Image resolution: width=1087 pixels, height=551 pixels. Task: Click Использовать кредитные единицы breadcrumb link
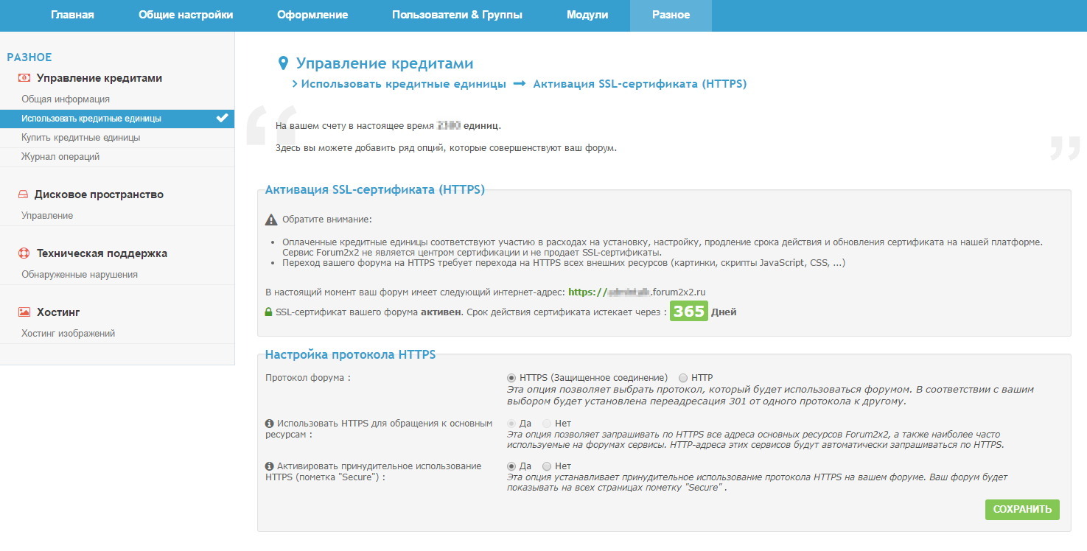click(403, 84)
